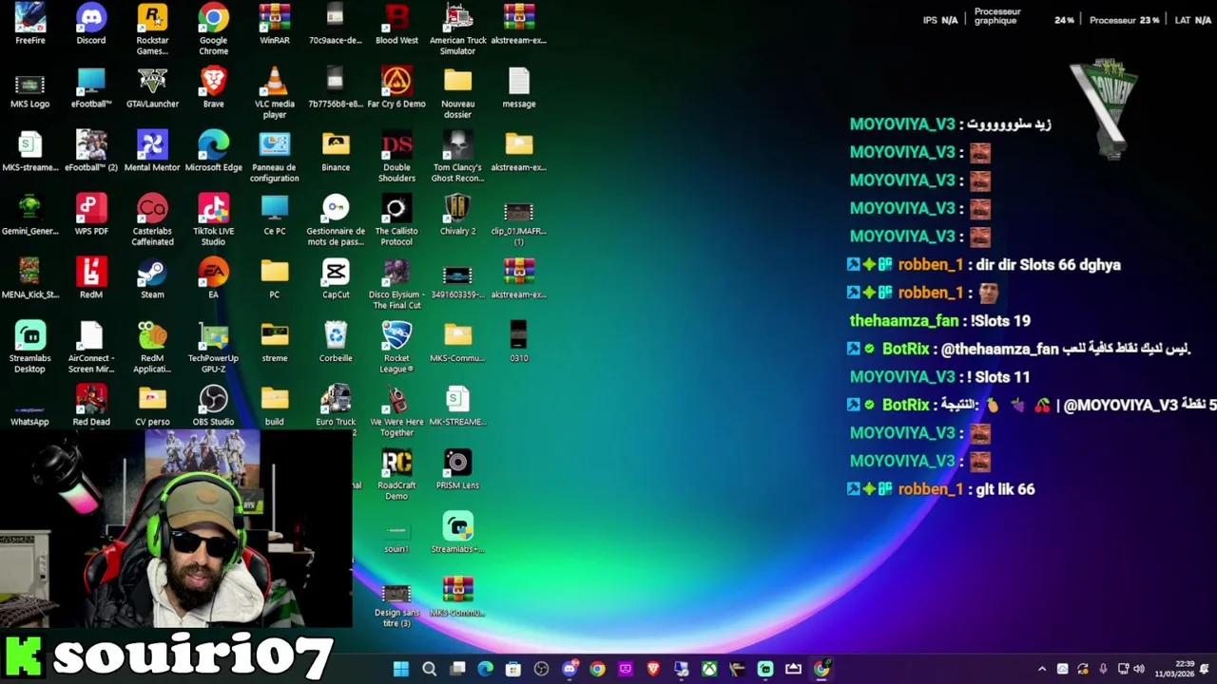
Task: Open TechPowerUp GPU-Z shortcut
Action: [213, 348]
